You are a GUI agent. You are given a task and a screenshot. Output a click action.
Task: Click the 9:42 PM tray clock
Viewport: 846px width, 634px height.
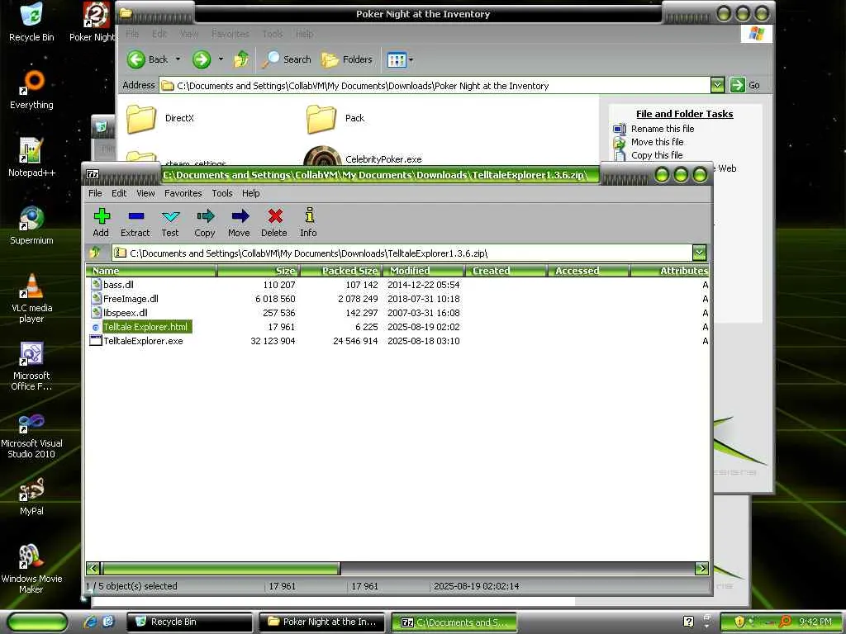815,622
